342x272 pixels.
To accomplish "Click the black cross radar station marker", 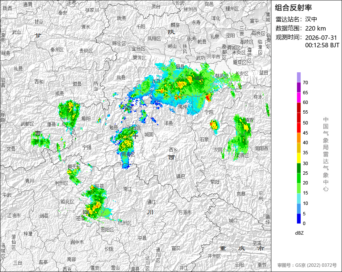I will pos(135,136).
